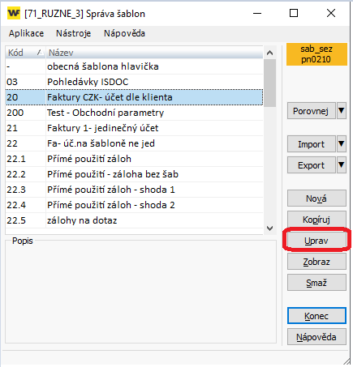Screen dimensions: 353x367
Task: Click the Název column header
Action: click(154, 53)
